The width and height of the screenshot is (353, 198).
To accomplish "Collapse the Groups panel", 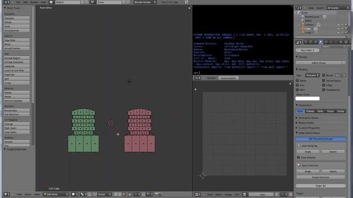I will 297,57.
